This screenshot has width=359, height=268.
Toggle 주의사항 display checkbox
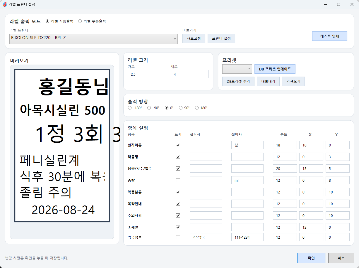[x=178, y=215]
